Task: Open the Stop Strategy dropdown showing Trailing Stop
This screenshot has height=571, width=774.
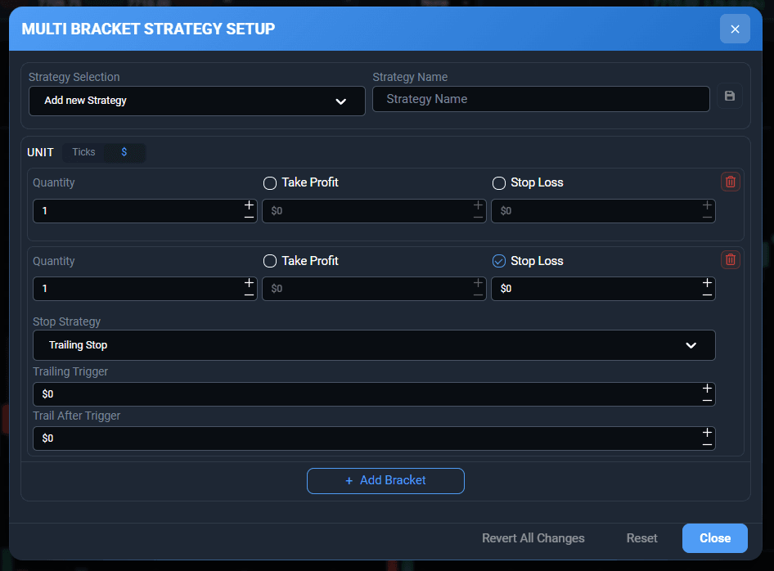Action: coord(374,345)
